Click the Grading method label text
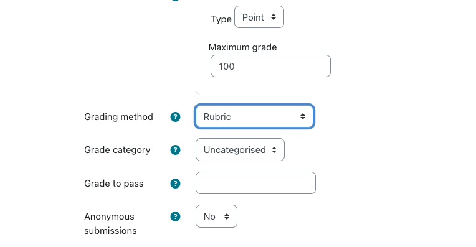Image resolution: width=476 pixels, height=247 pixels. (118, 117)
